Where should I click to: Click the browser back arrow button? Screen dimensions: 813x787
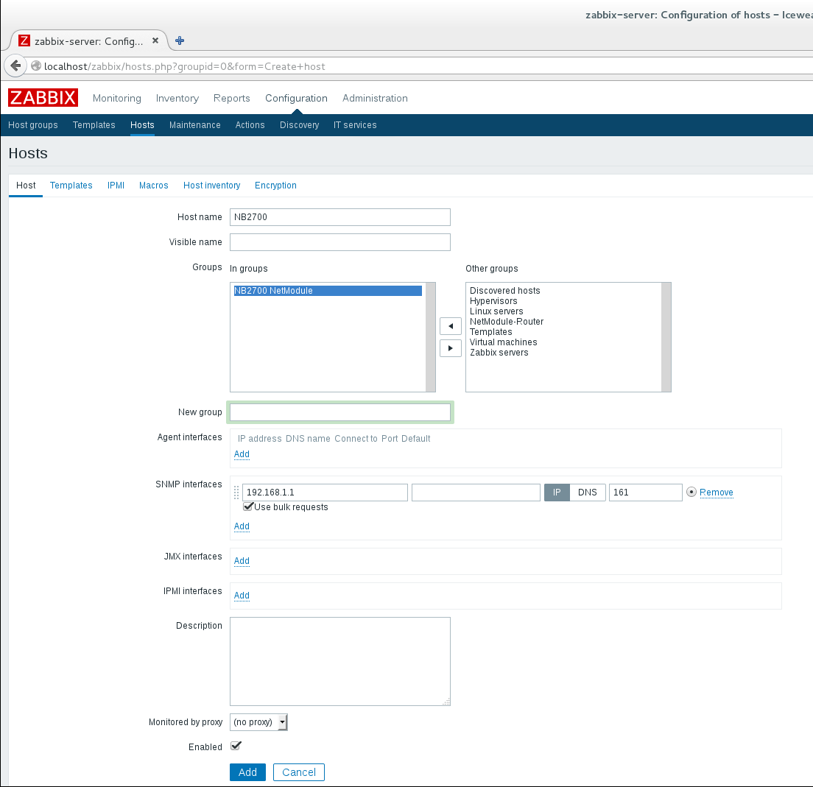point(15,66)
